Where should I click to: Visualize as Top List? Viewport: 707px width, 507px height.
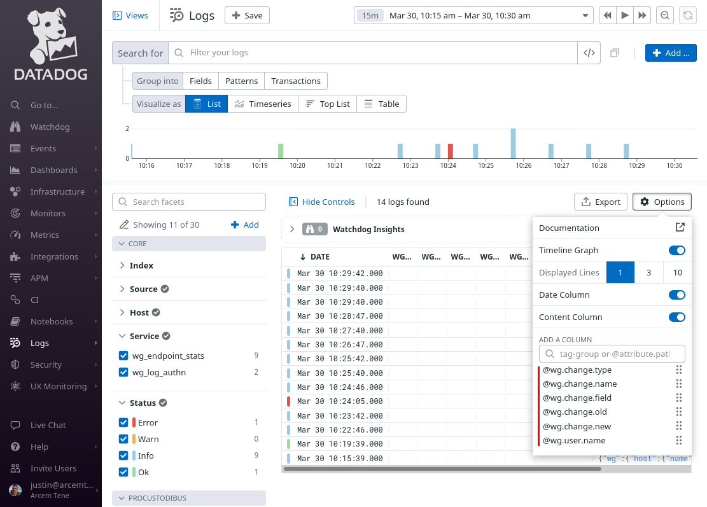coord(328,104)
